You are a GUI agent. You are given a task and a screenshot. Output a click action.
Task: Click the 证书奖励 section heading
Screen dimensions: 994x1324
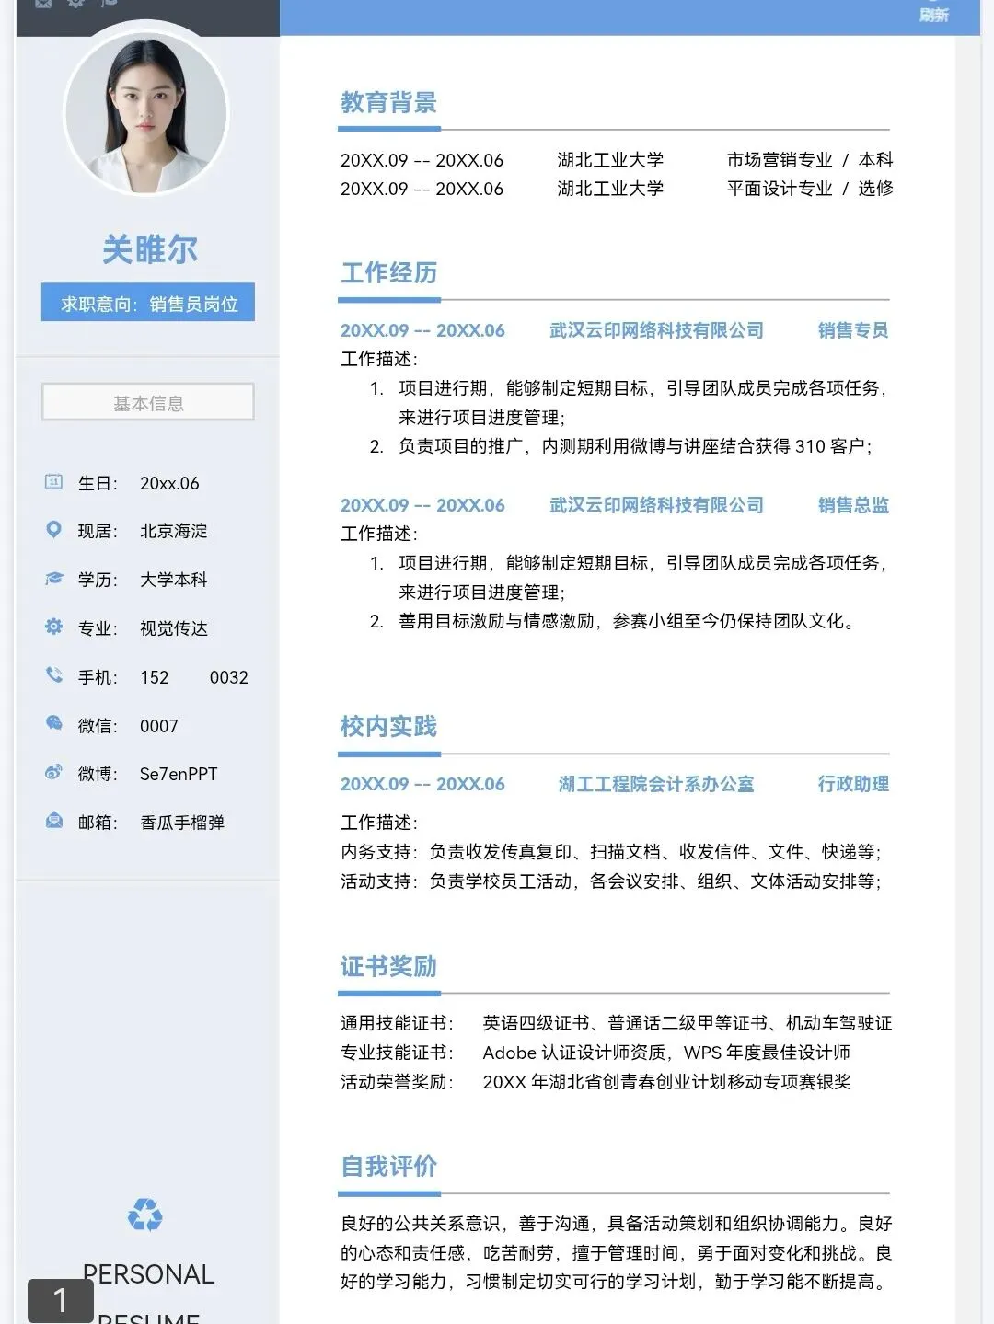(388, 966)
